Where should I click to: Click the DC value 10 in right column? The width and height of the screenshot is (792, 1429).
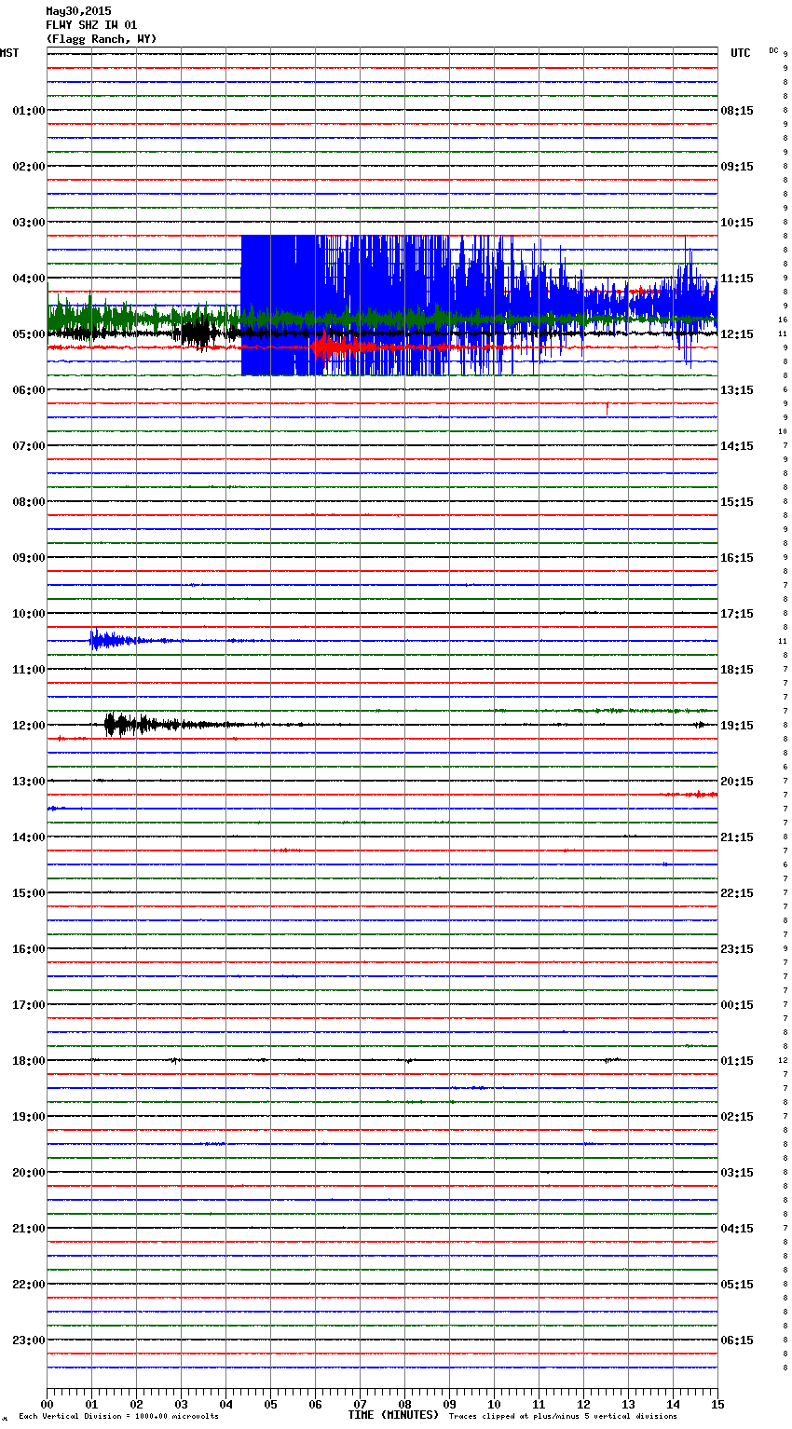tap(783, 431)
